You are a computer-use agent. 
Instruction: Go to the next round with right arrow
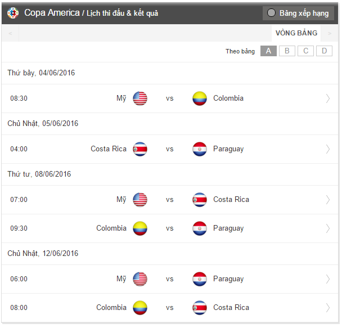click(330, 33)
